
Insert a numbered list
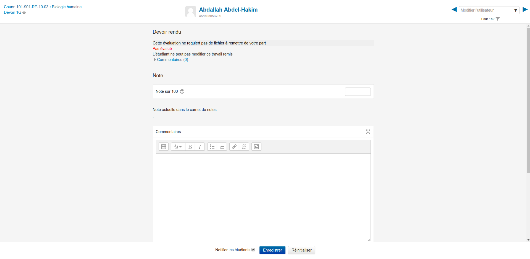coord(222,147)
